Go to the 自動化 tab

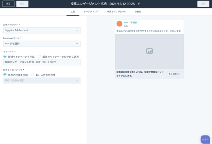click(138, 12)
